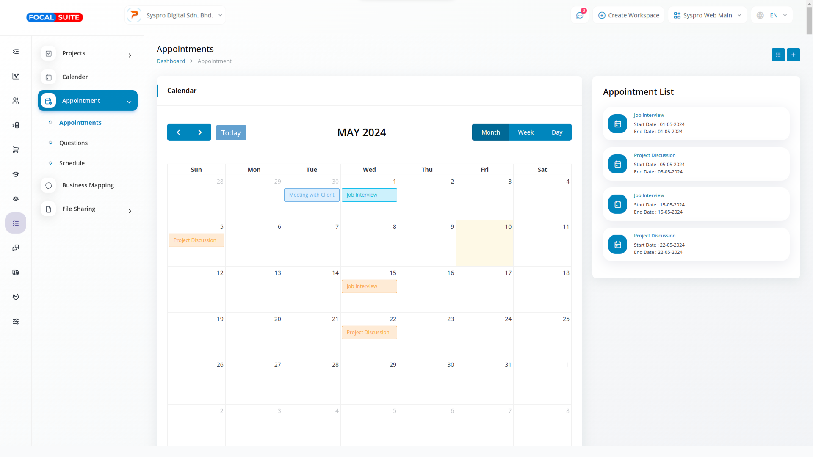Select the Month view toggle
The image size is (813, 457).
(x=490, y=132)
